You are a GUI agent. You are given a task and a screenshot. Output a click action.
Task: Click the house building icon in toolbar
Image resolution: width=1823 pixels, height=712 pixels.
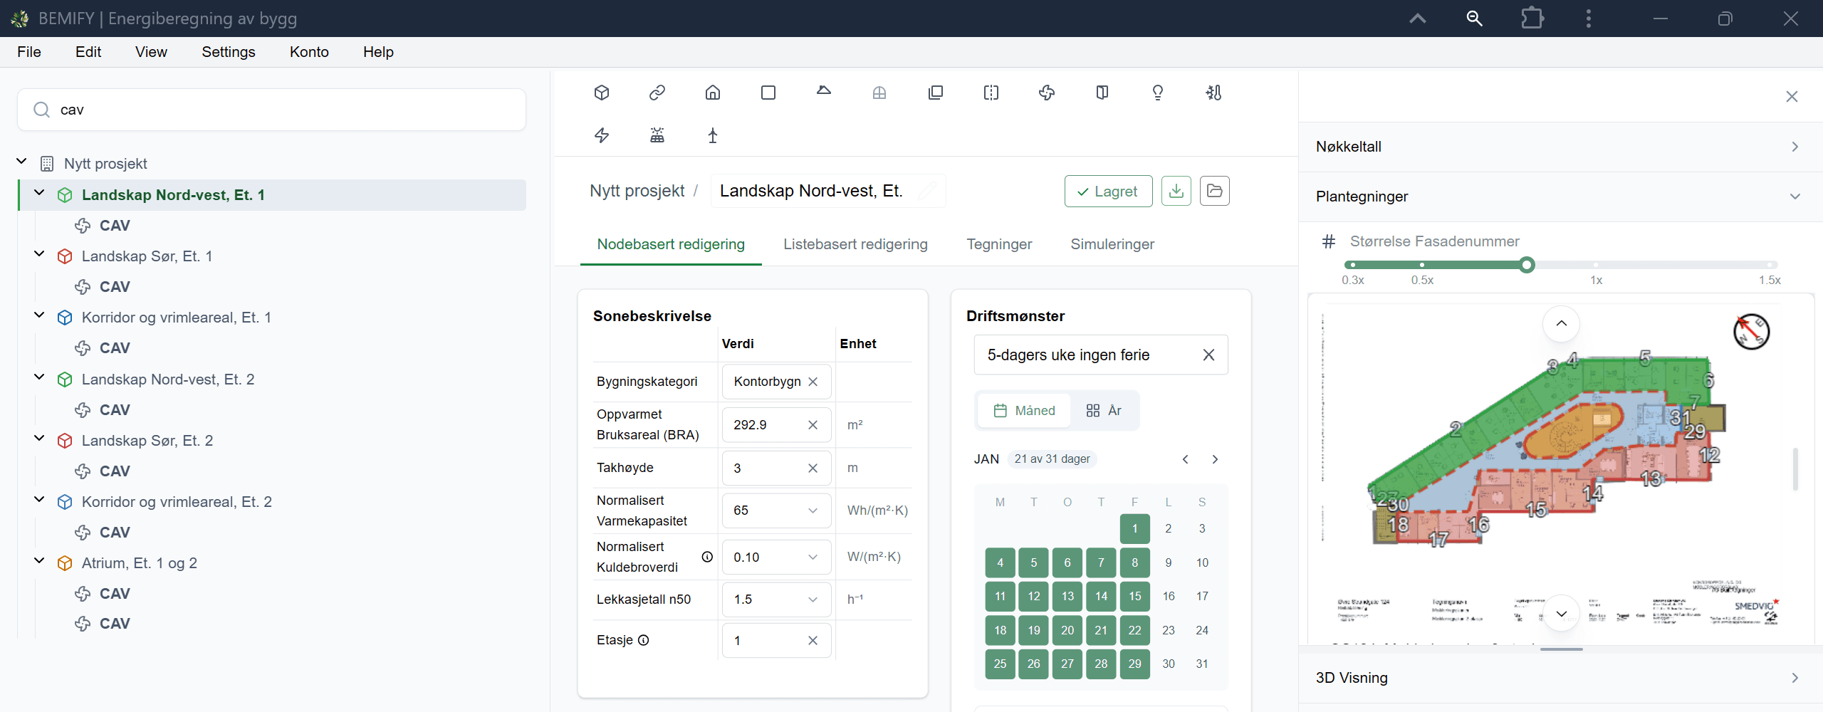(713, 93)
